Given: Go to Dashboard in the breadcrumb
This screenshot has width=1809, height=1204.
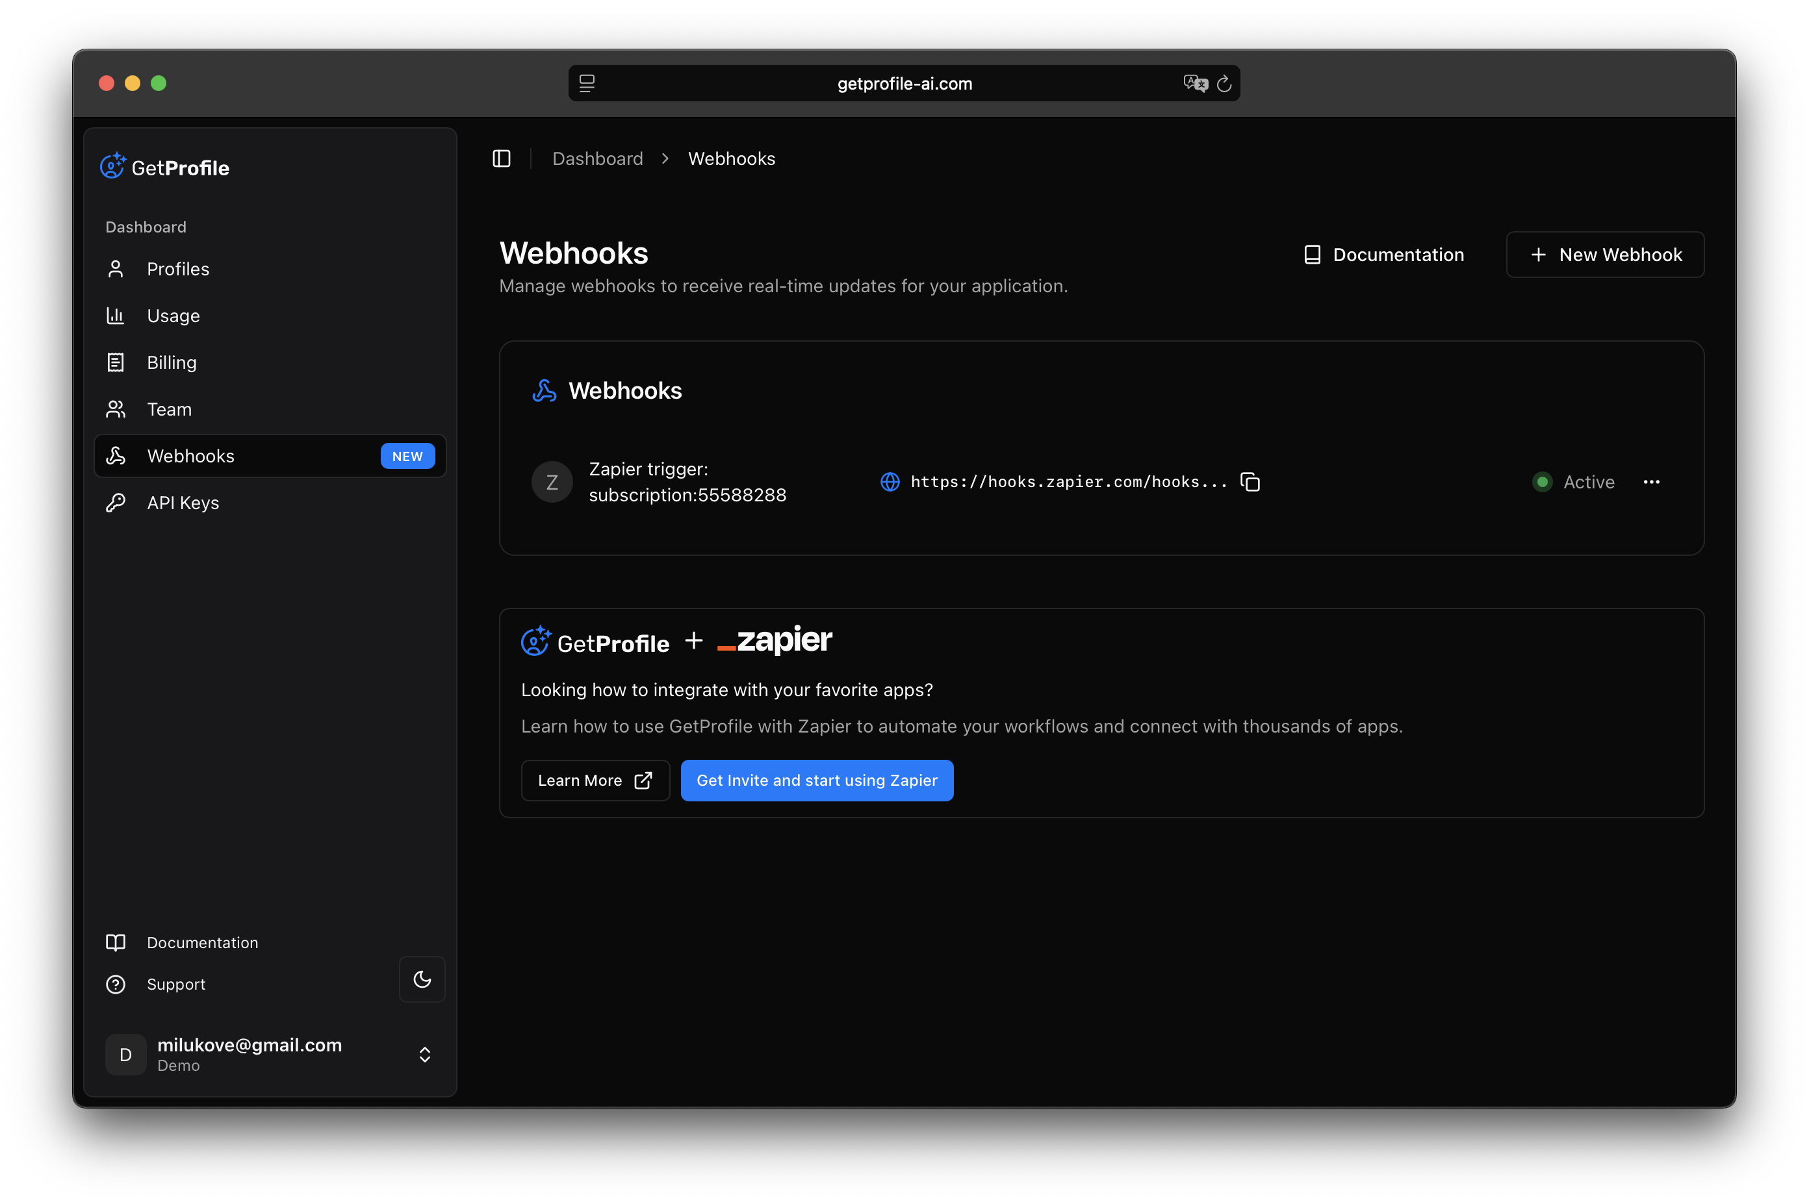Looking at the screenshot, I should pyautogui.click(x=598, y=158).
